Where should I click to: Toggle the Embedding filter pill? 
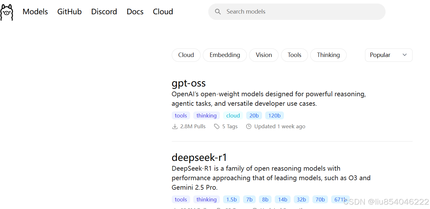225,55
